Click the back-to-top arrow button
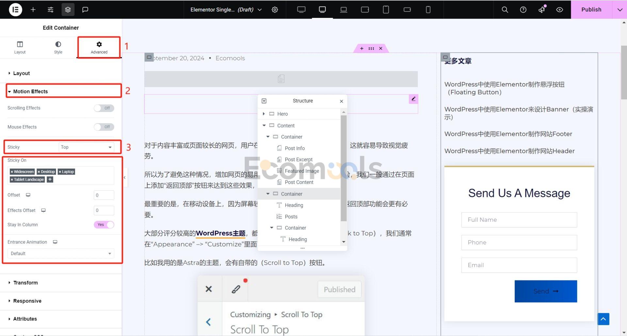The width and height of the screenshot is (627, 336). [x=603, y=319]
